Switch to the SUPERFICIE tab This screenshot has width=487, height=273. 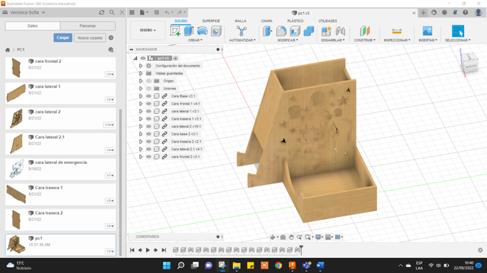(211, 21)
